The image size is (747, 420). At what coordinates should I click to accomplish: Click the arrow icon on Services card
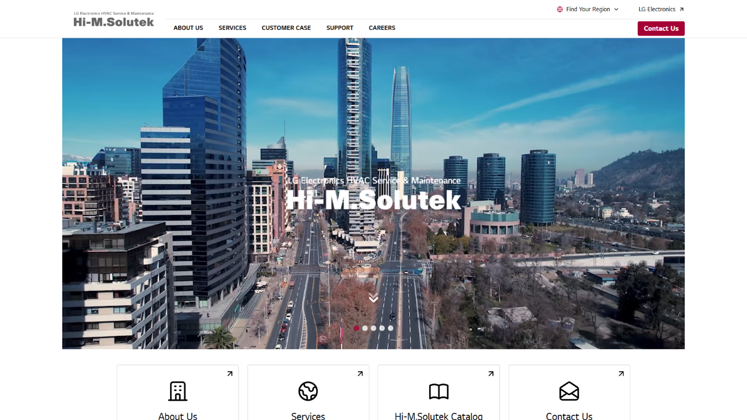pyautogui.click(x=360, y=374)
